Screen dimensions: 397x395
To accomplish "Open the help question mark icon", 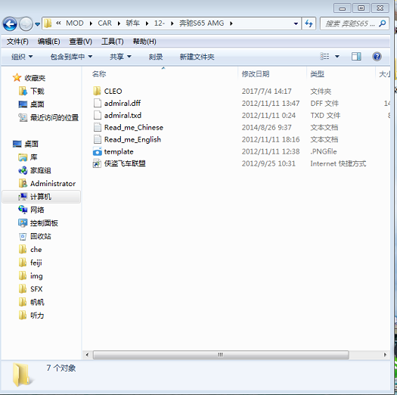I will click(377, 56).
